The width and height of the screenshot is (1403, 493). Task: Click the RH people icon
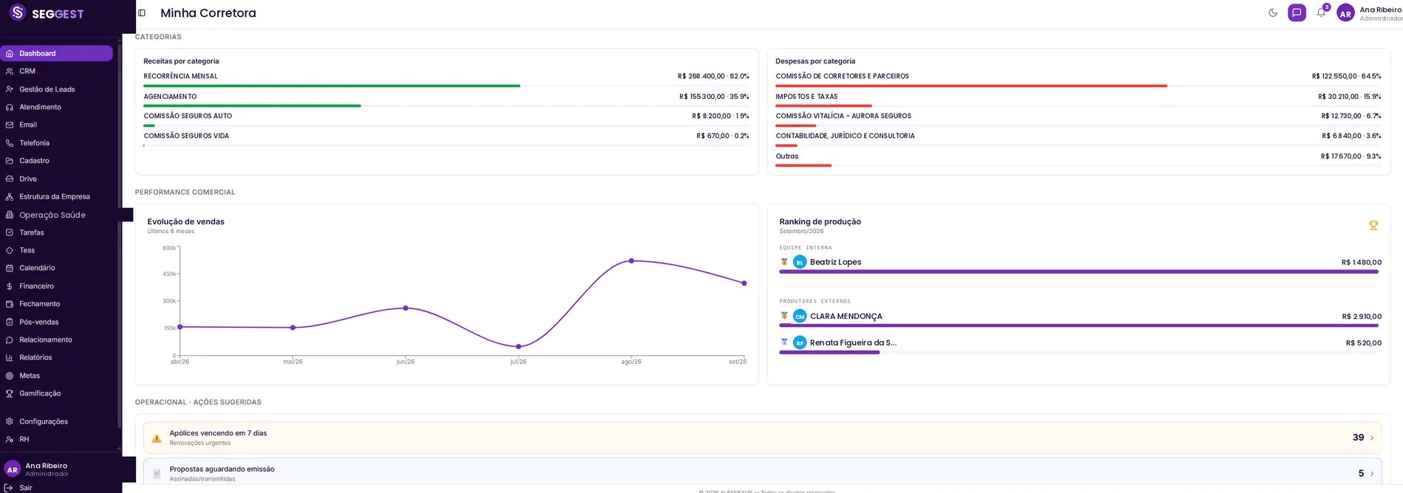[10, 439]
